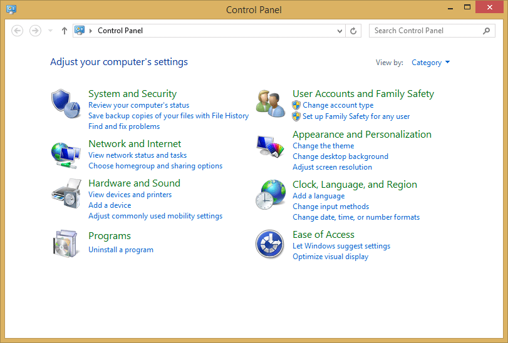Click the Back arrow navigation button
The image size is (508, 343).
[x=17, y=31]
